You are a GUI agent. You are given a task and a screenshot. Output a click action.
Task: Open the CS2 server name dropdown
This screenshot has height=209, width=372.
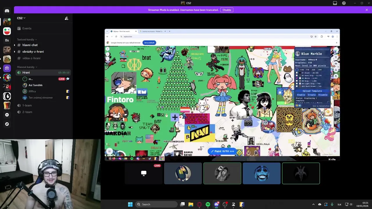(21, 18)
